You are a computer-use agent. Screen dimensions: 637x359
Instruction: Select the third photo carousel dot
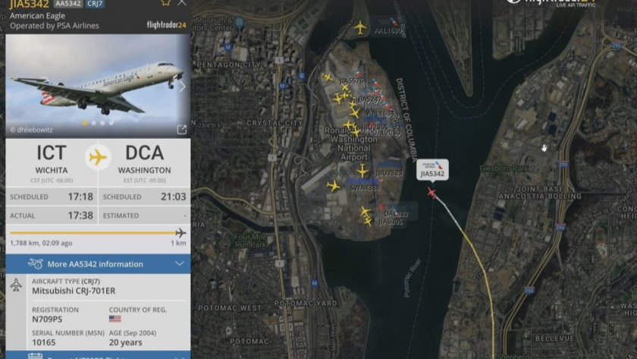(102, 123)
